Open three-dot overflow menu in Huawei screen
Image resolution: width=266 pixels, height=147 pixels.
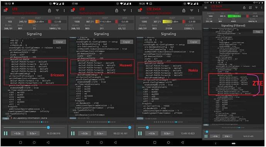tap(131, 10)
